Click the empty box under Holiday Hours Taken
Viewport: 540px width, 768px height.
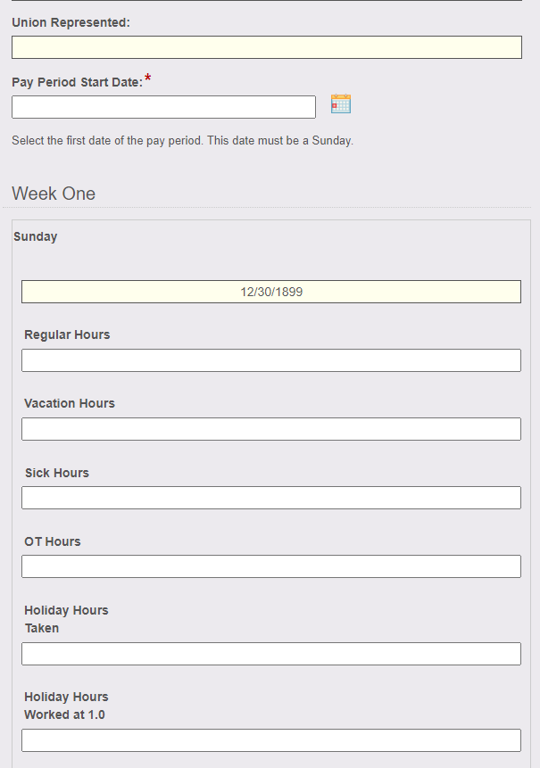click(271, 654)
